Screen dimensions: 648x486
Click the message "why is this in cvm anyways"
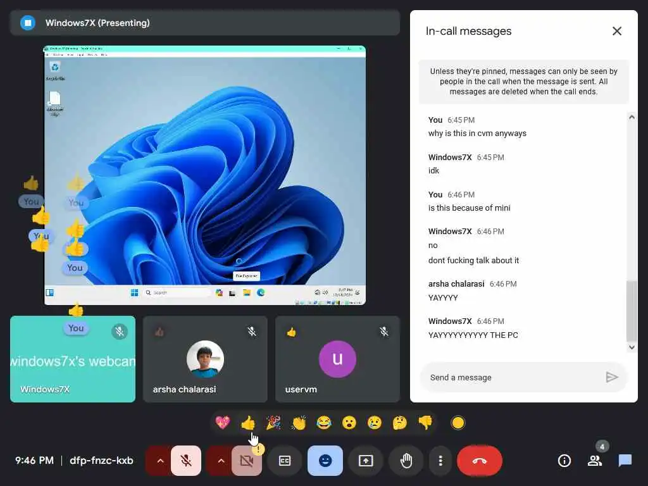477,133
